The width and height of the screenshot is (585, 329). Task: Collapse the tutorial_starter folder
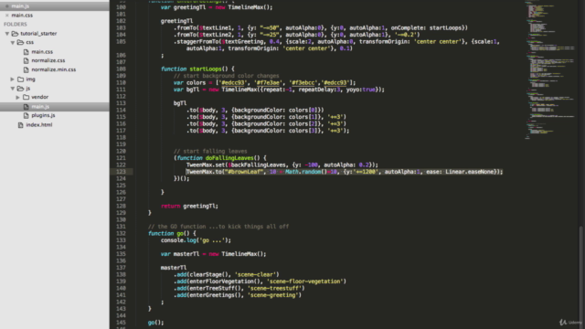[7, 34]
